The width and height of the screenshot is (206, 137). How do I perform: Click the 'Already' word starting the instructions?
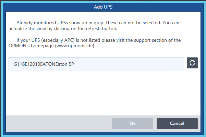tap(24, 23)
